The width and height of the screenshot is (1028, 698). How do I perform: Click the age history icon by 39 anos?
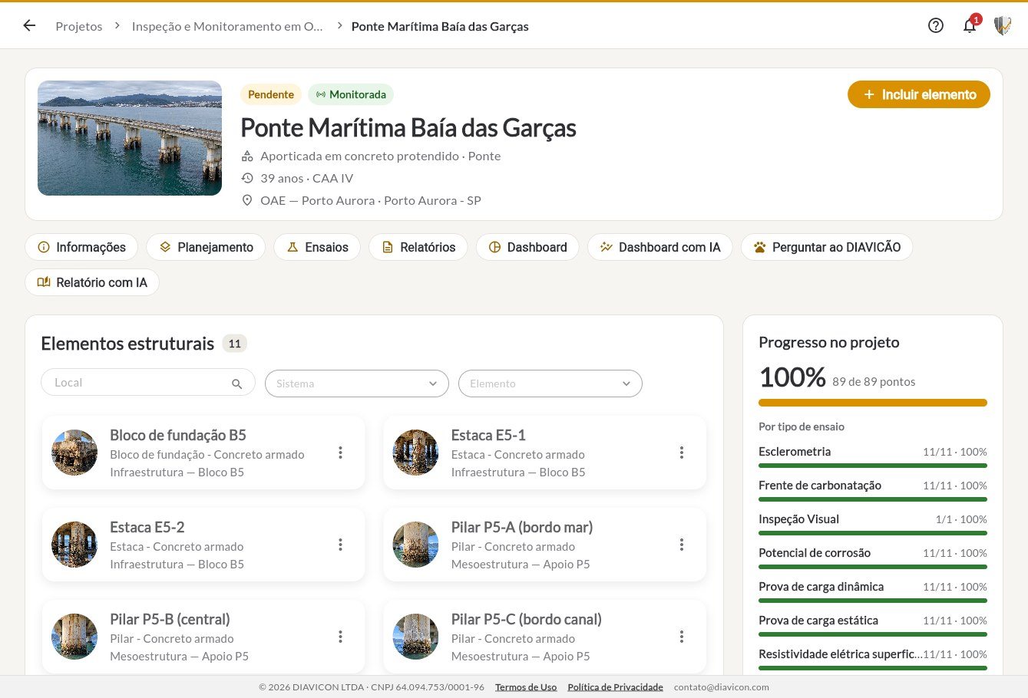pyautogui.click(x=247, y=178)
